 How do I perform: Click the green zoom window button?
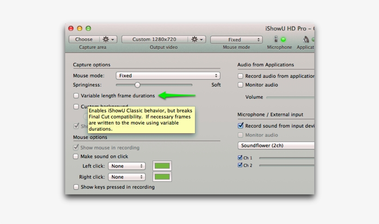(x=88, y=29)
